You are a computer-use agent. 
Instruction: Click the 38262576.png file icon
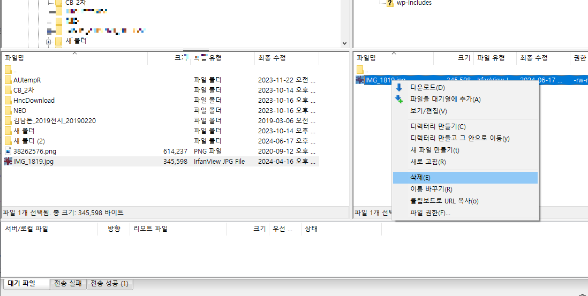click(8, 151)
